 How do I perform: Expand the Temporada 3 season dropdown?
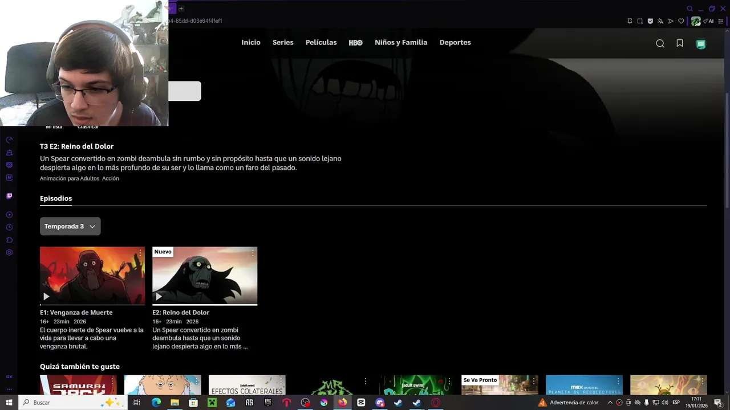70,226
